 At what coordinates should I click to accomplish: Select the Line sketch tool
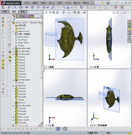(15, 7)
